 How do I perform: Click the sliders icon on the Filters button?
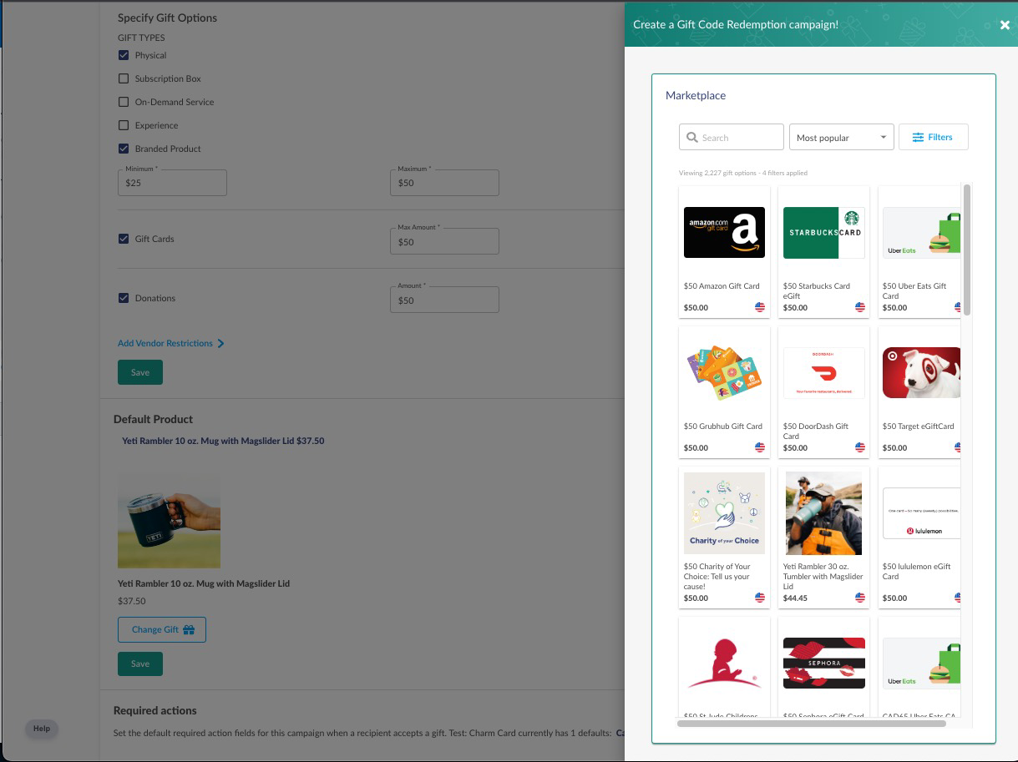point(918,138)
